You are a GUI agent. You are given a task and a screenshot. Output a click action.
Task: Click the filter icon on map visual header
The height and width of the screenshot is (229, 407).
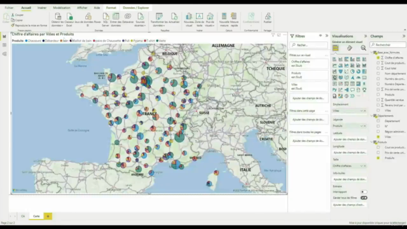273,35
